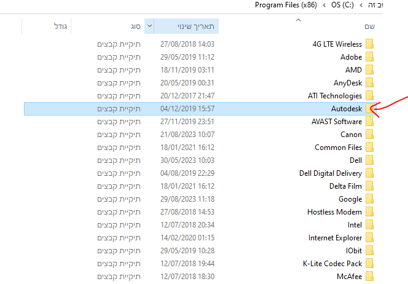The height and width of the screenshot is (284, 408).
Task: Click date 12/07/2018 18:30 in McAfee row
Action: click(187, 276)
